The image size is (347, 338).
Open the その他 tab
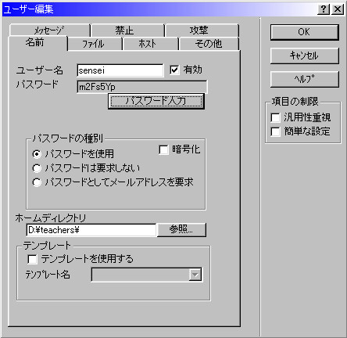209,44
